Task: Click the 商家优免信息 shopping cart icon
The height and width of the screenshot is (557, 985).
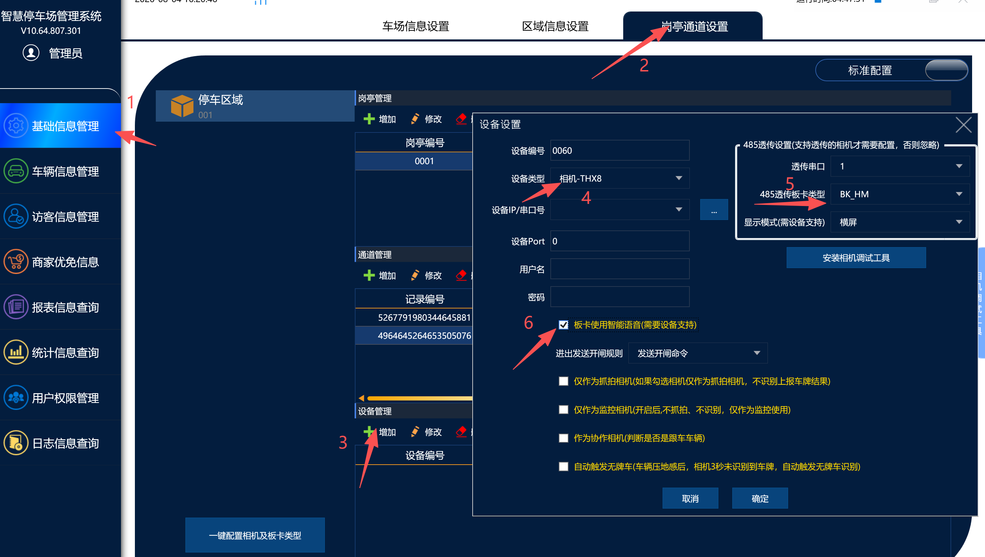Action: [16, 262]
